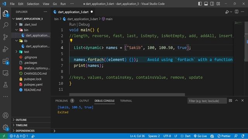This screenshot has width=248, height=139.
Task: Click the lightbulb quick fix icon
Action: (x=71, y=41)
